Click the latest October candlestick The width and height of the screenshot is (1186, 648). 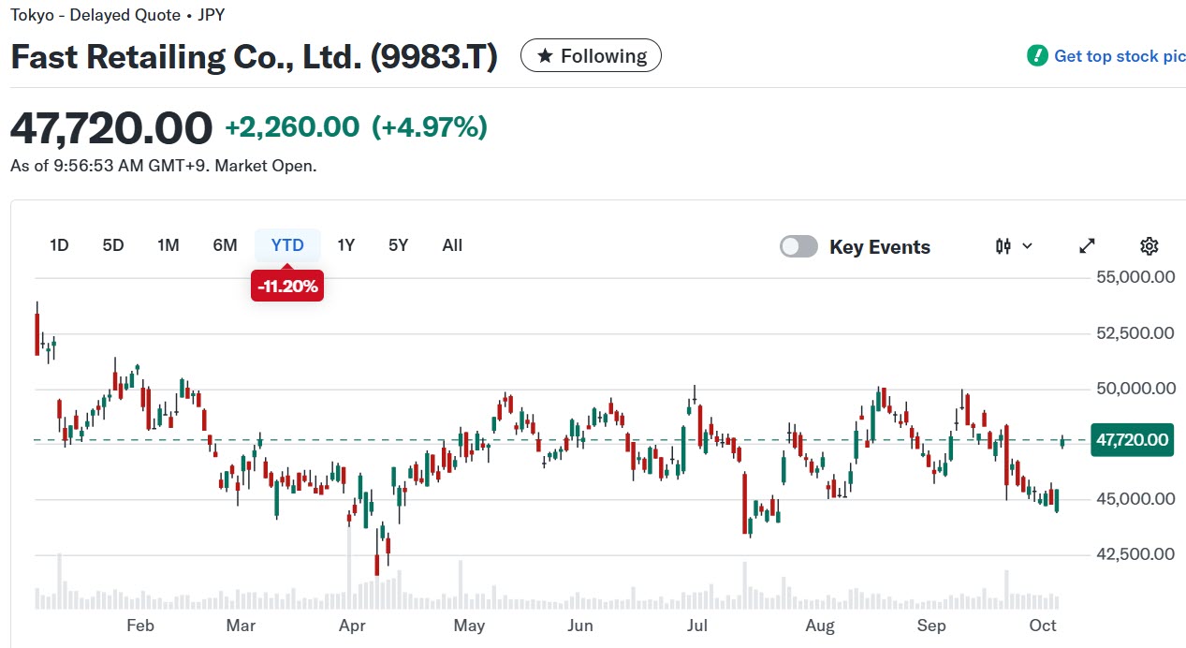(1062, 441)
